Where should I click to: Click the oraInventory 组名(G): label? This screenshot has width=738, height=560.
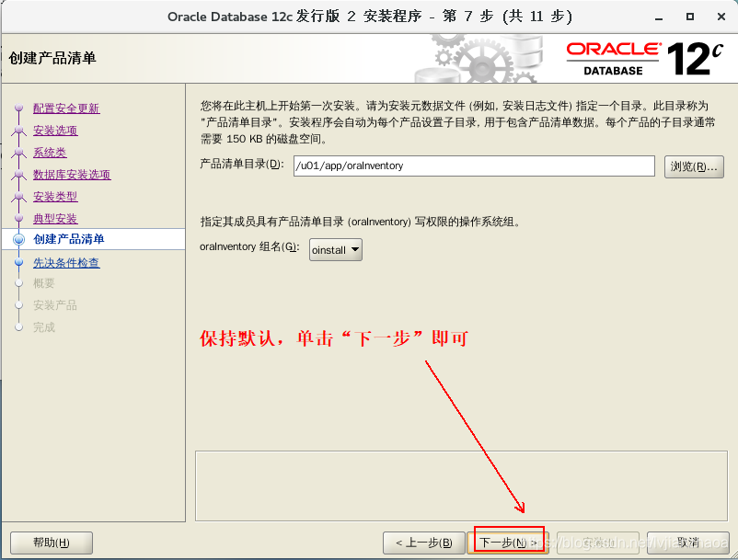(249, 246)
